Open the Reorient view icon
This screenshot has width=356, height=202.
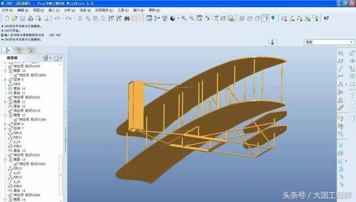(x=207, y=18)
